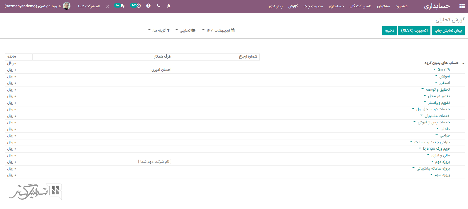Open the caret next to داخلی
Viewport: 468px width, 209px height.
437,129
